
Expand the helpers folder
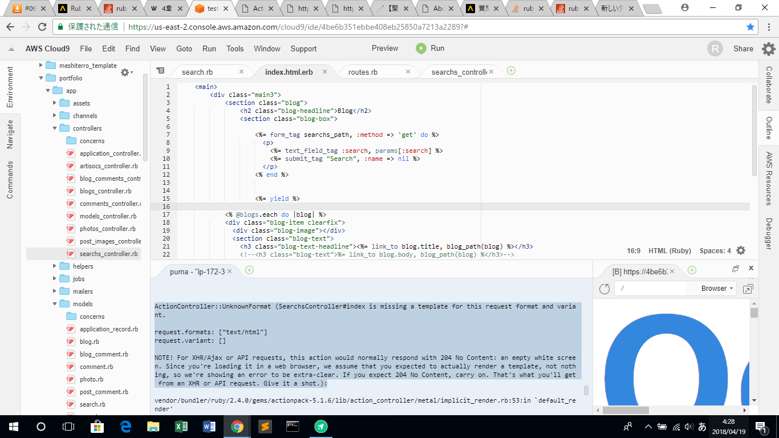pyautogui.click(x=55, y=266)
